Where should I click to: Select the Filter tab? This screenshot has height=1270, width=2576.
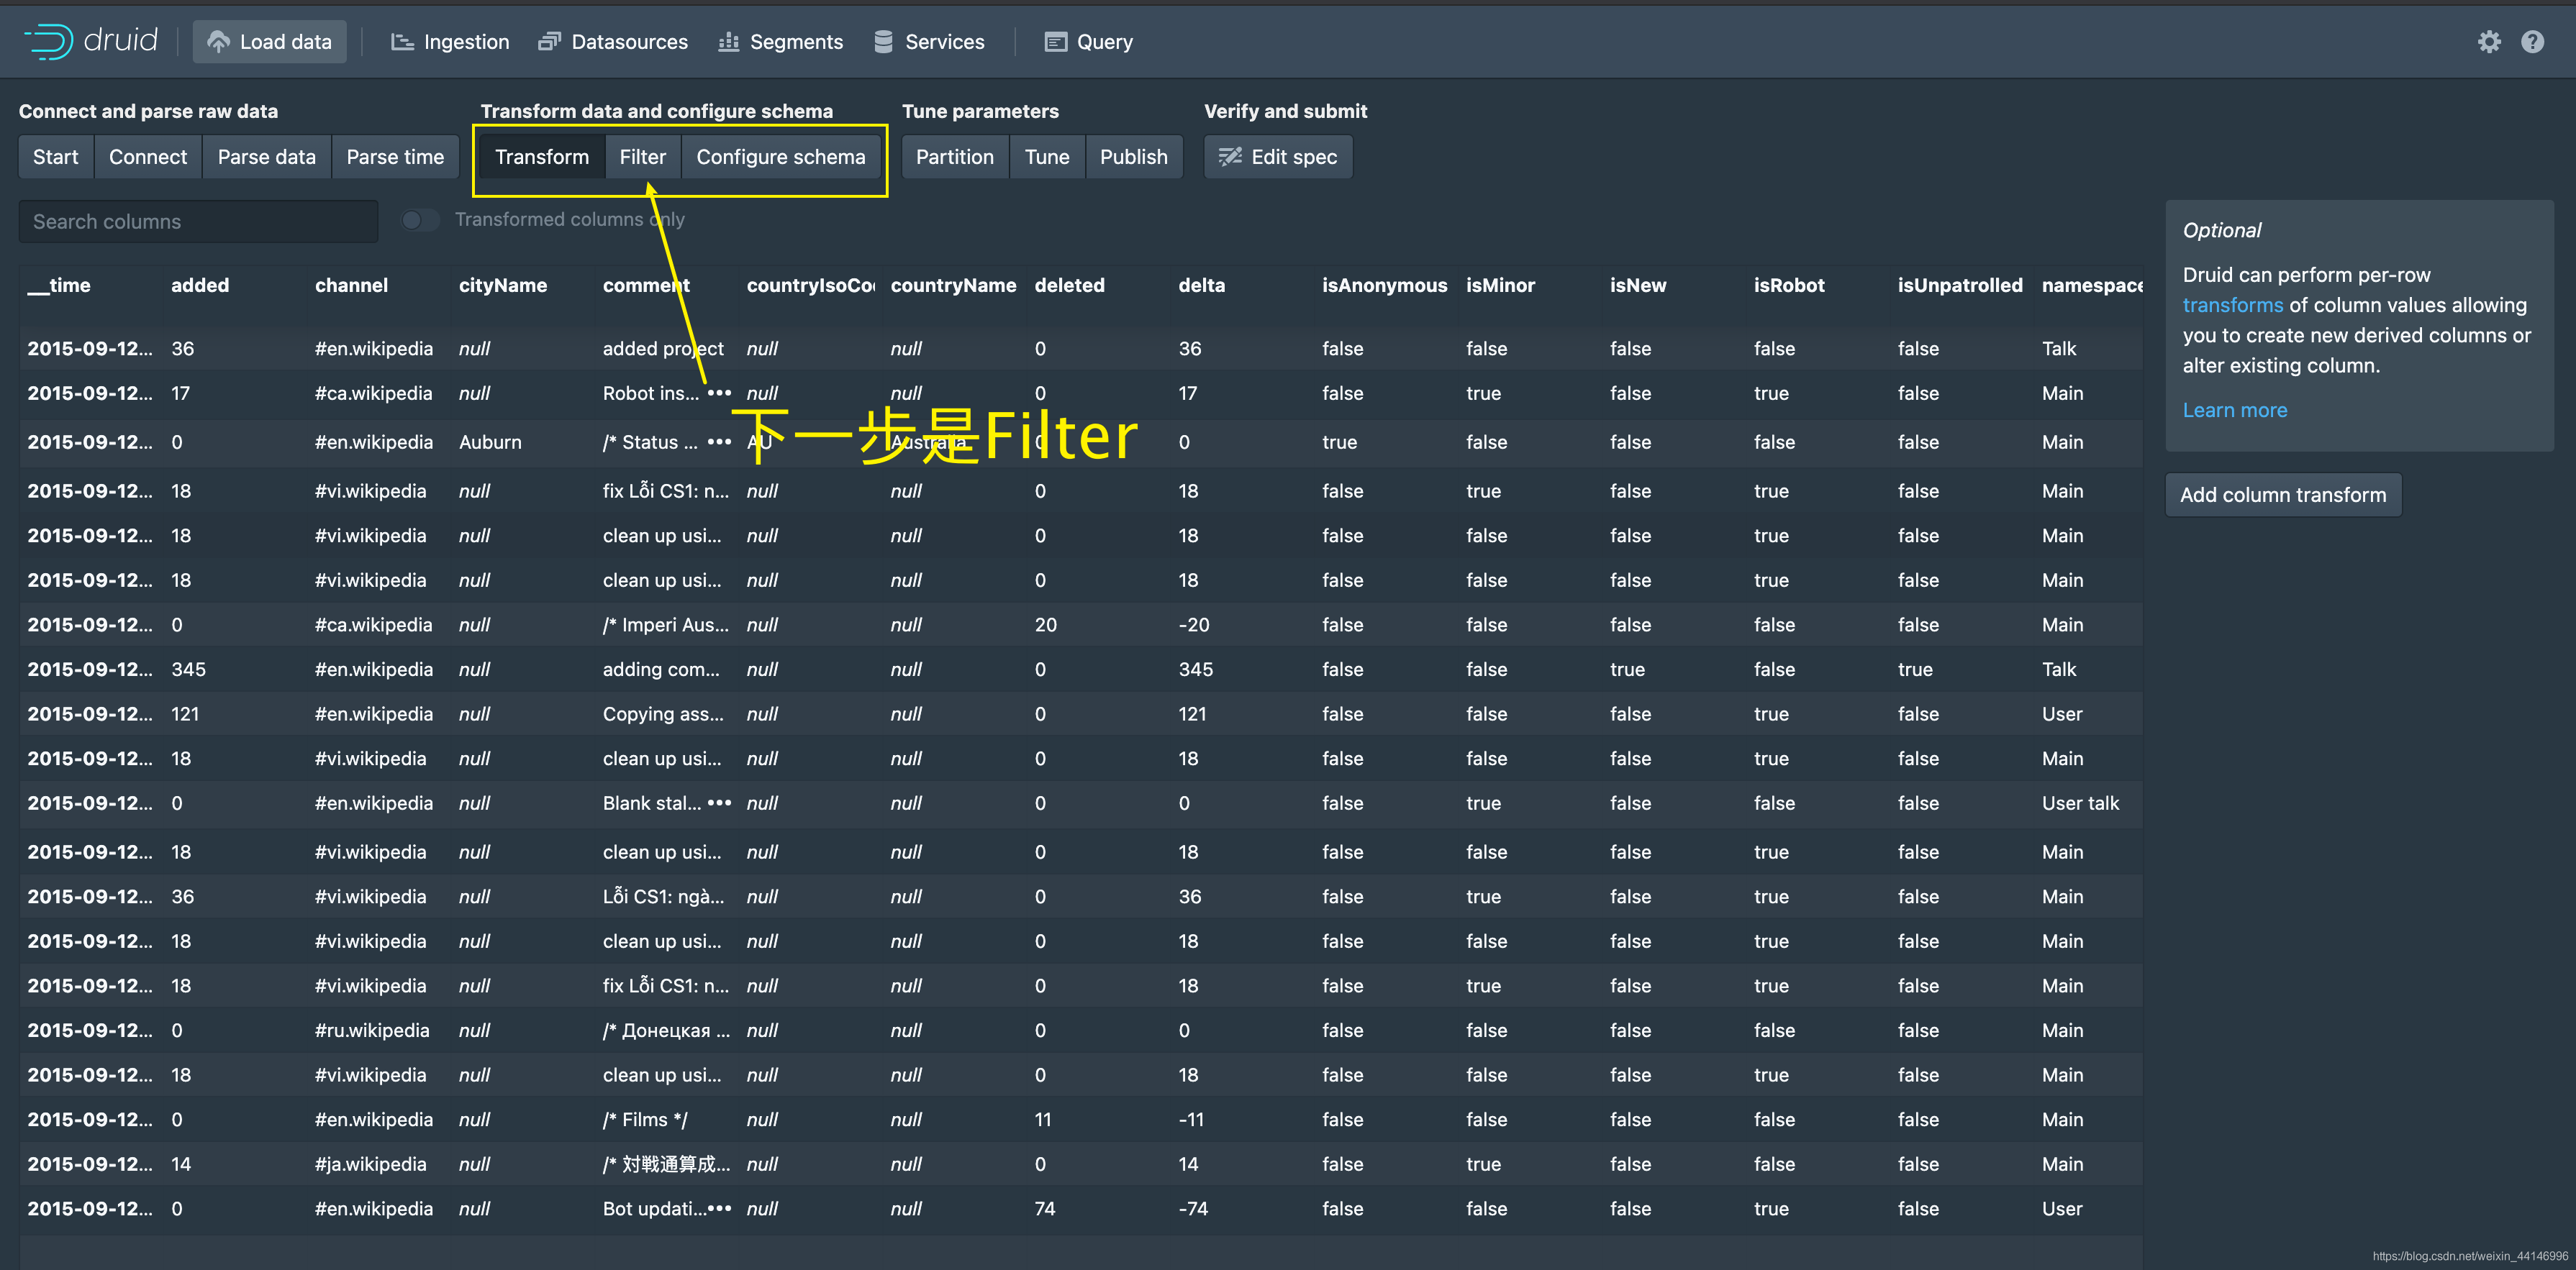[x=643, y=156]
